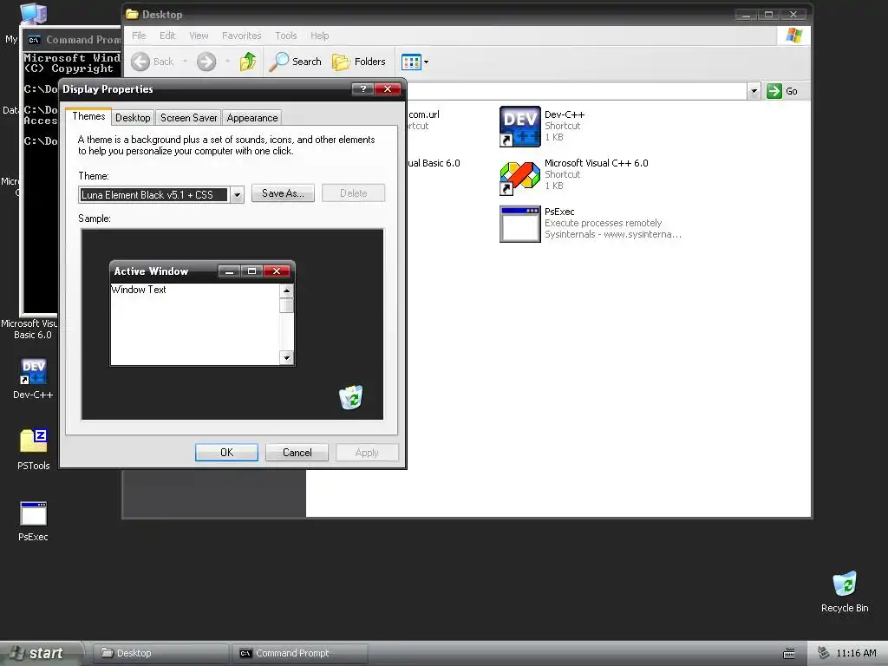
Task: Switch to the Screen Saver tab
Action: click(188, 118)
